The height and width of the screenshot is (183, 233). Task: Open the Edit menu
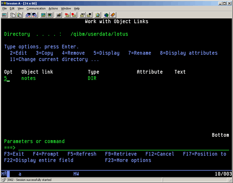pos(12,8)
